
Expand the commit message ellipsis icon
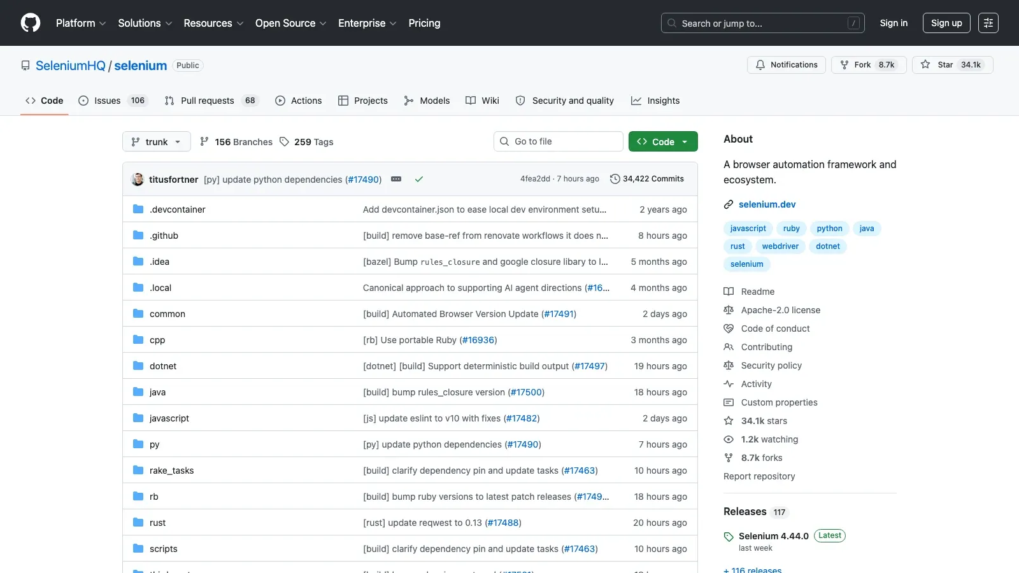pyautogui.click(x=396, y=179)
